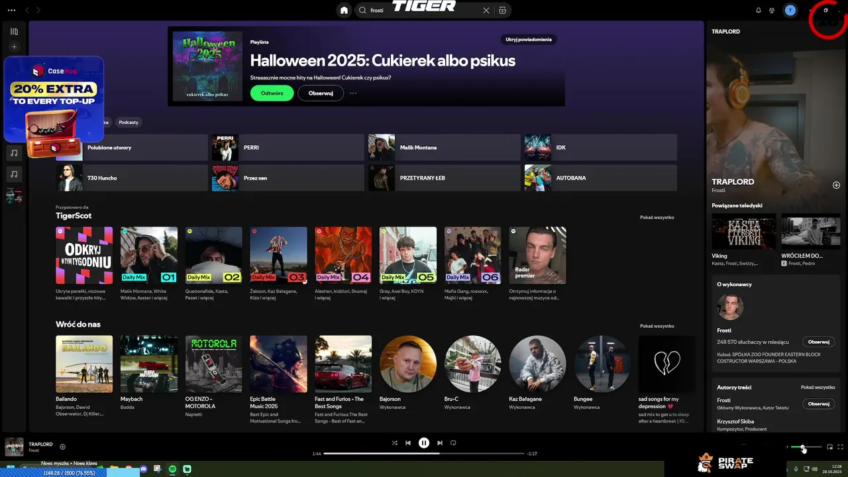
Task: Open the user profile avatar menu
Action: pos(790,11)
